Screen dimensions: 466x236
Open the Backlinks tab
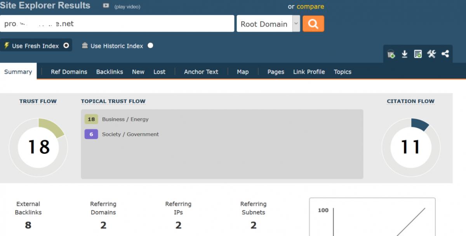tap(110, 72)
